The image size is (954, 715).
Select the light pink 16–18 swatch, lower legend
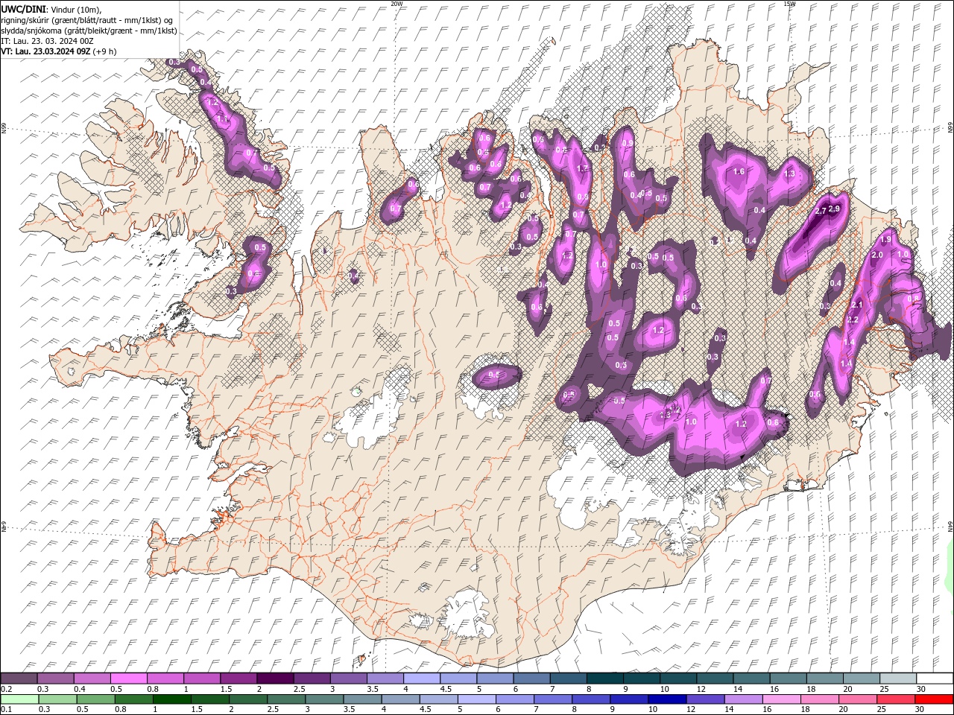click(780, 699)
